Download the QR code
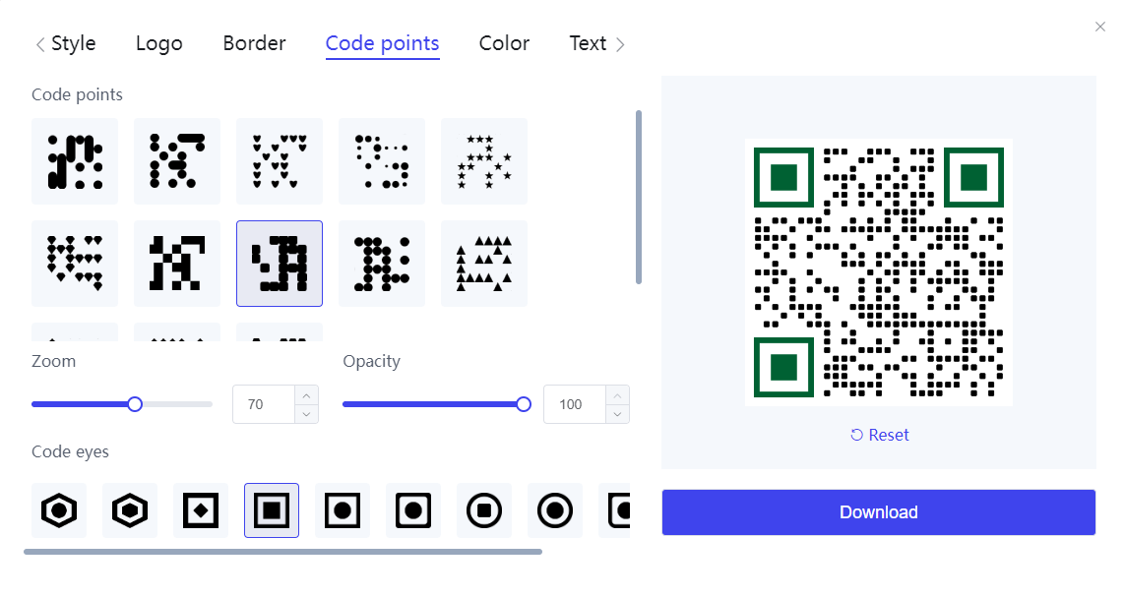This screenshot has width=1124, height=597. pyautogui.click(x=878, y=512)
